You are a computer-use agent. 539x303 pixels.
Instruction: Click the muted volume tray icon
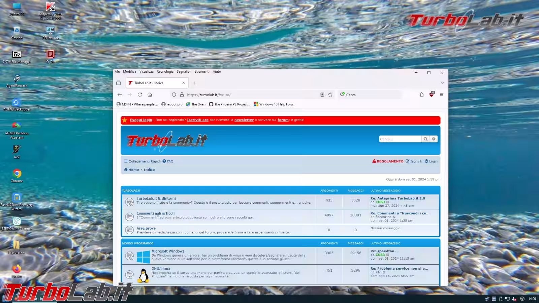(514, 299)
